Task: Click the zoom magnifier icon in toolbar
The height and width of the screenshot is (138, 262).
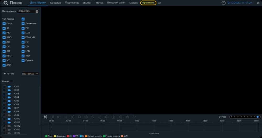Action: point(93,117)
